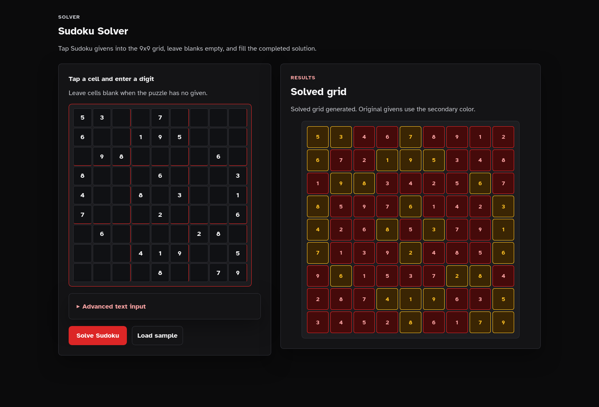Screen dimensions: 599x407
Task: Select input grid cell with 1 in row 8
Action: click(x=160, y=253)
